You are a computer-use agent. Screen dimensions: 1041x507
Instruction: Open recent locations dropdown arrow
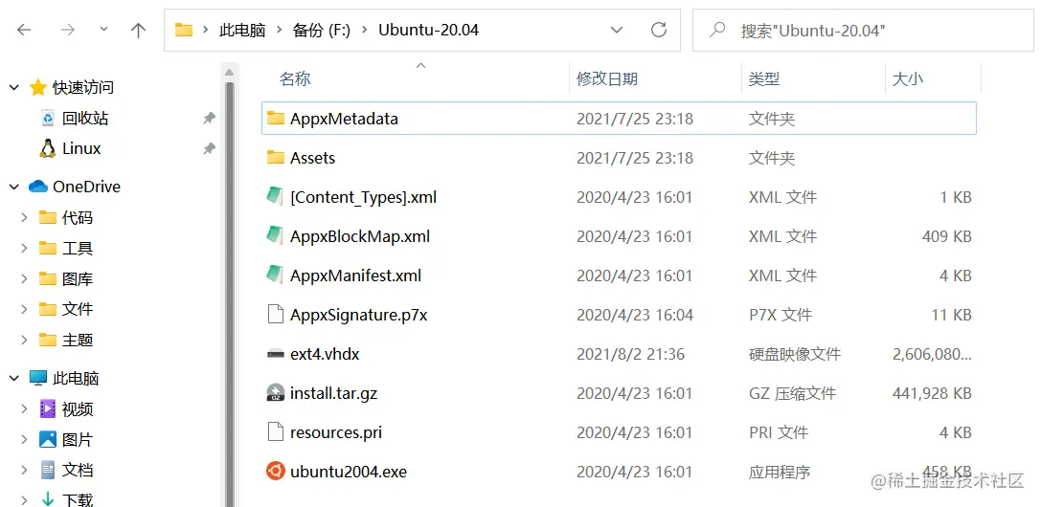(x=103, y=30)
